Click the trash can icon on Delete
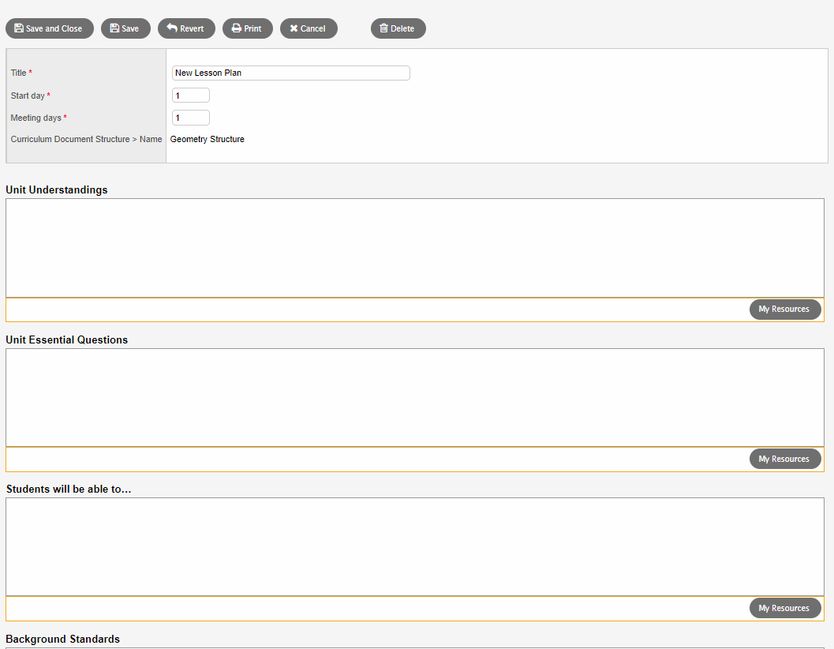Screen dimensions: 834x649 pos(383,28)
